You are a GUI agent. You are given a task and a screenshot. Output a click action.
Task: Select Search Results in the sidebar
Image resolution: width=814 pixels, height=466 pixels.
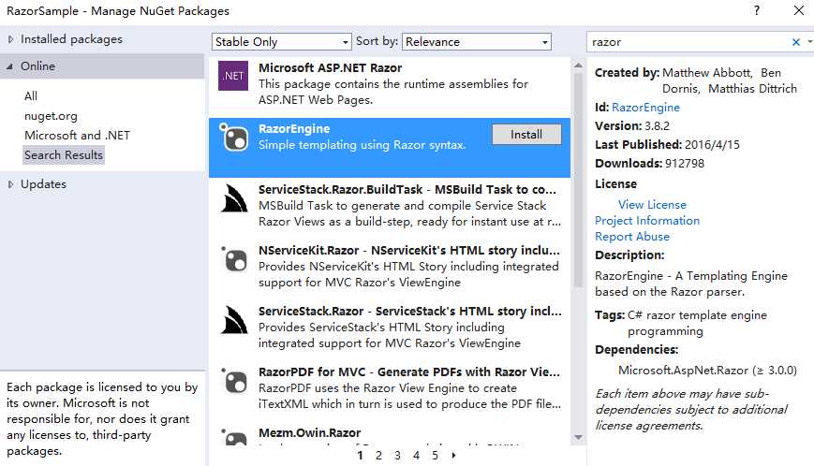click(64, 155)
